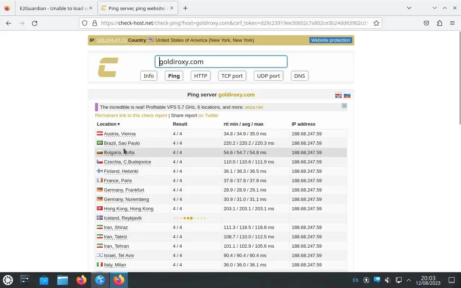461x288 pixels.
Task: Open the Austria, Vienna node link
Action: pyautogui.click(x=120, y=134)
